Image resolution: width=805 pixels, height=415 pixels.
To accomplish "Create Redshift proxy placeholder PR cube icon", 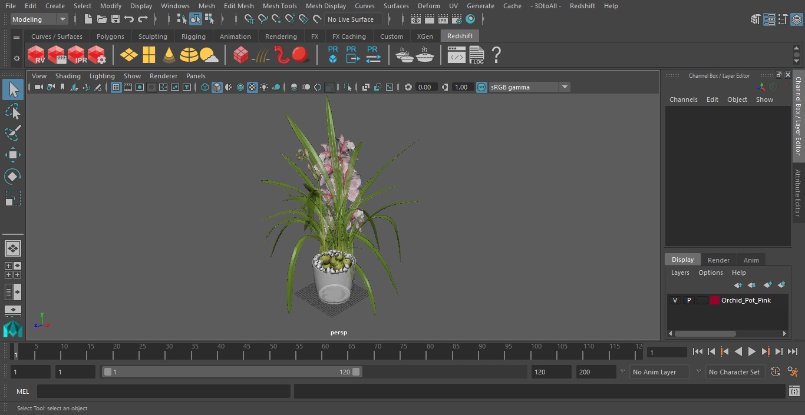I will [333, 55].
